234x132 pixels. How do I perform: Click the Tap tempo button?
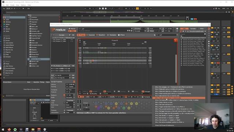click(x=4, y=8)
